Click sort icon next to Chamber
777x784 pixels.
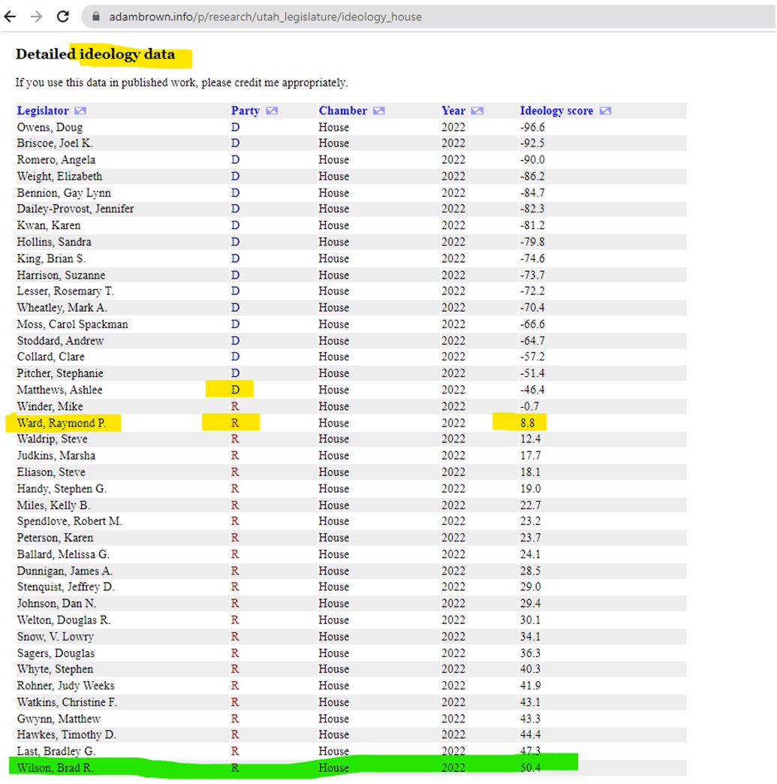tap(379, 110)
